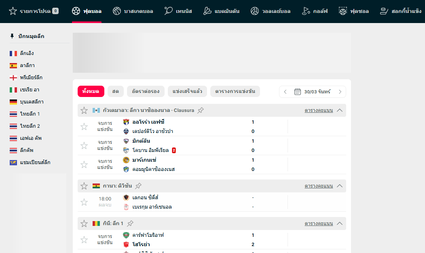Favorite the ออโรร่า เอฟซี match with star

point(84,126)
